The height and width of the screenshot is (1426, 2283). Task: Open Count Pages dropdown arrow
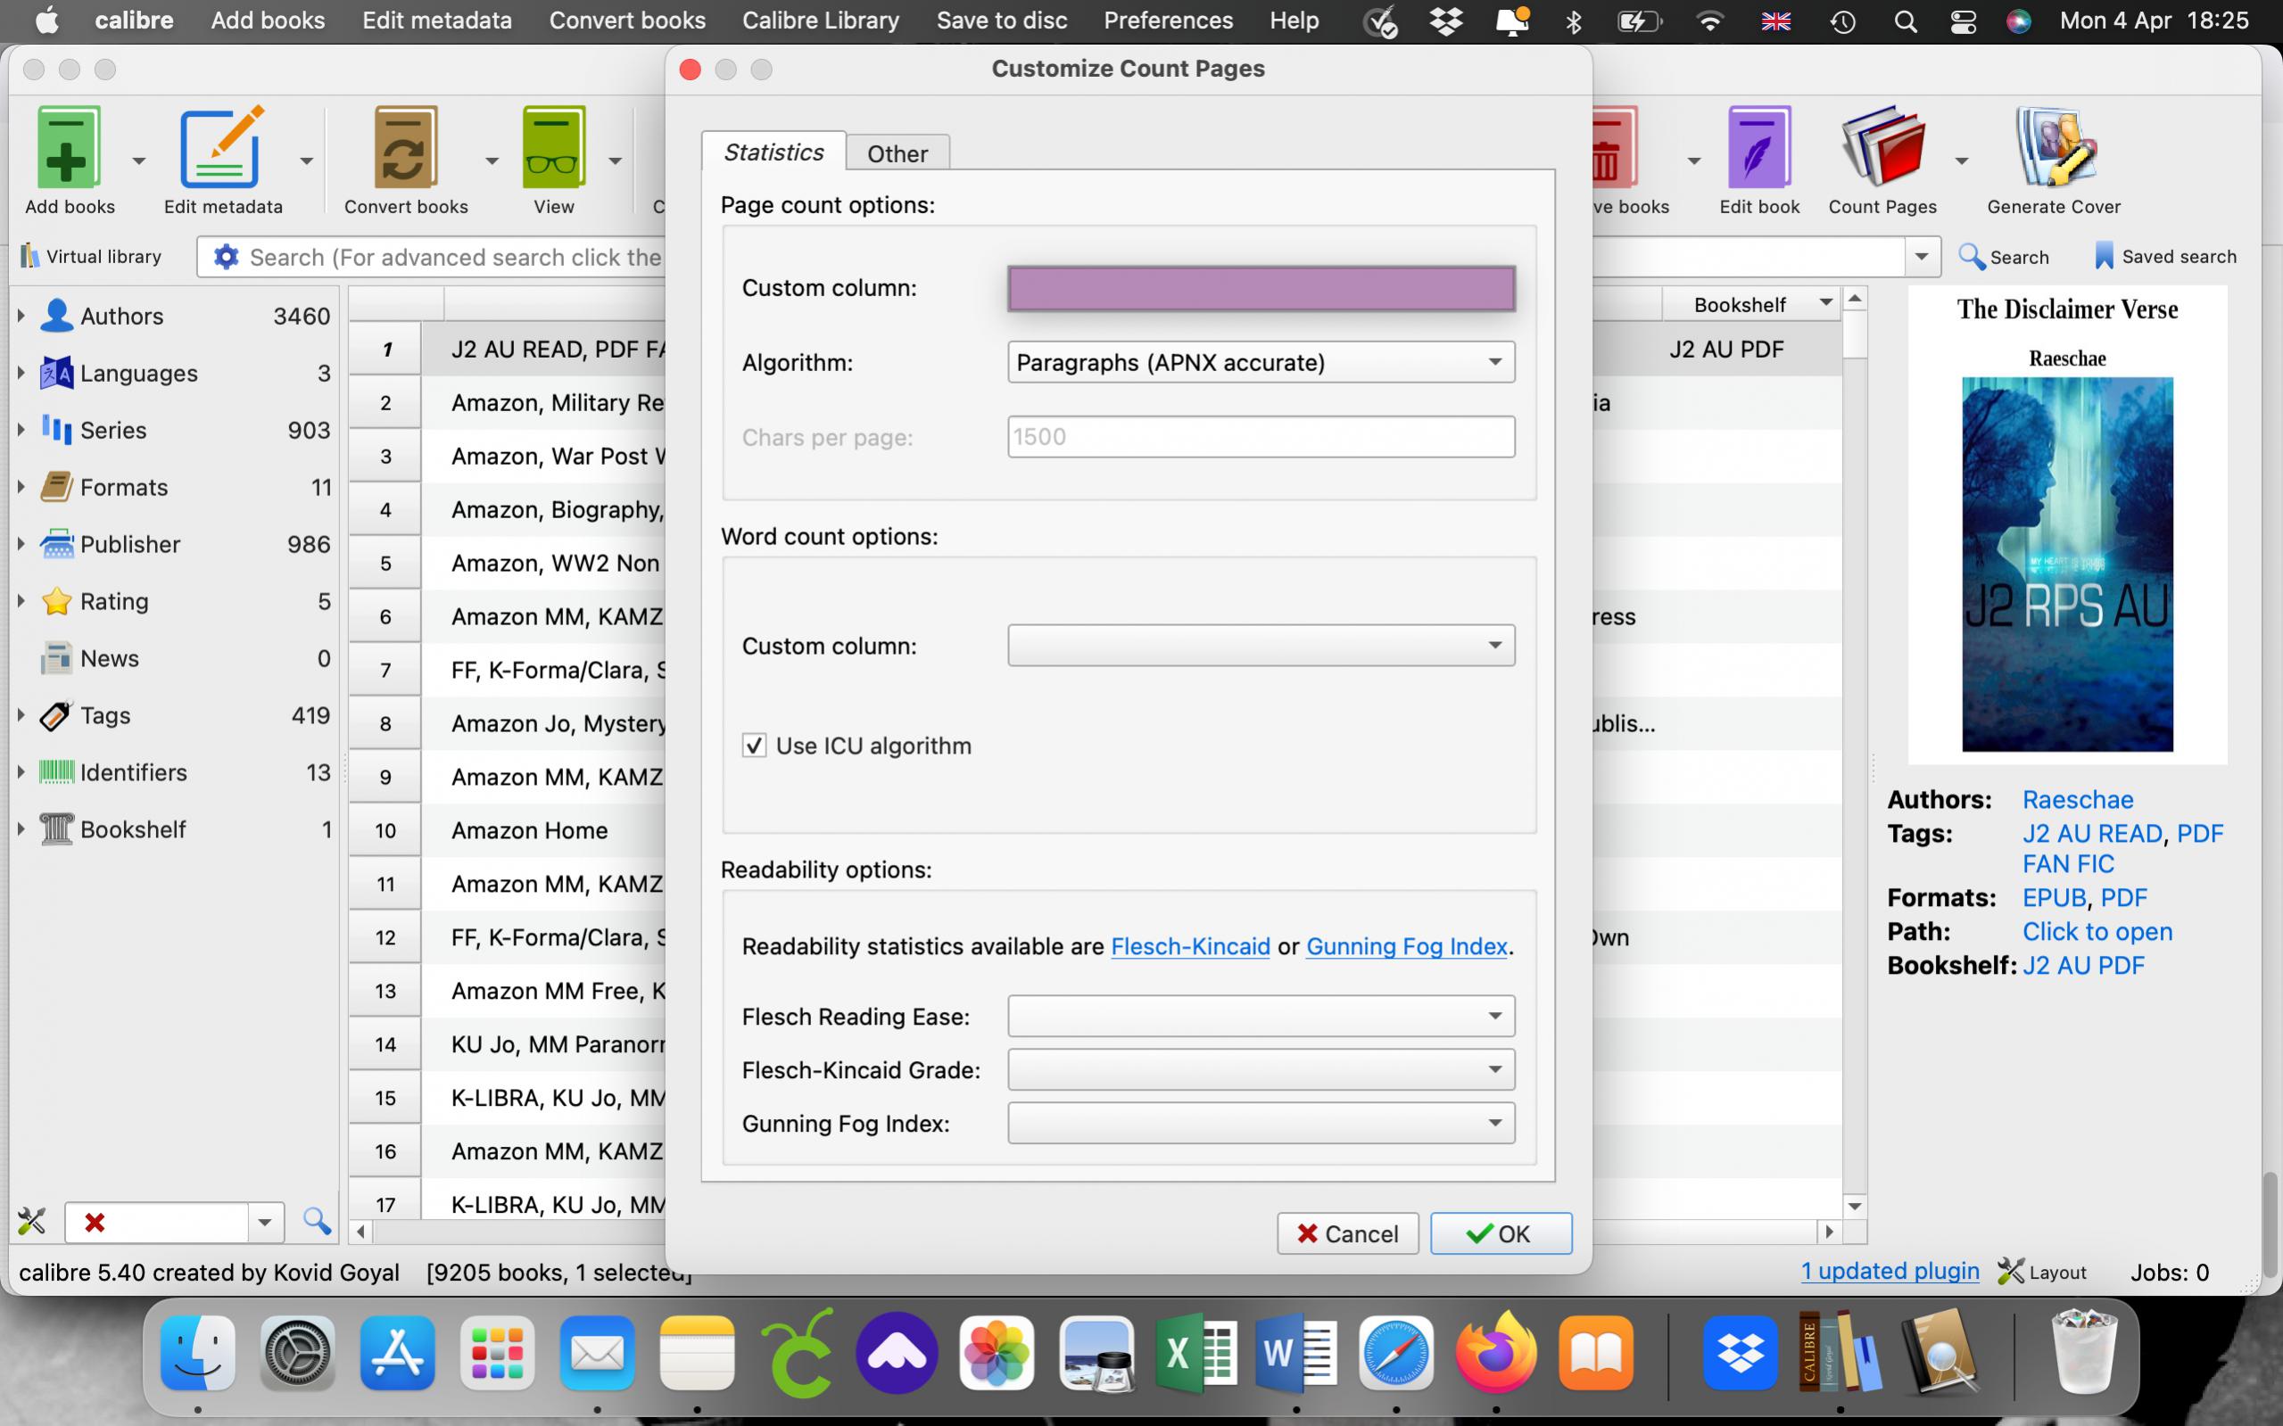point(1961,161)
